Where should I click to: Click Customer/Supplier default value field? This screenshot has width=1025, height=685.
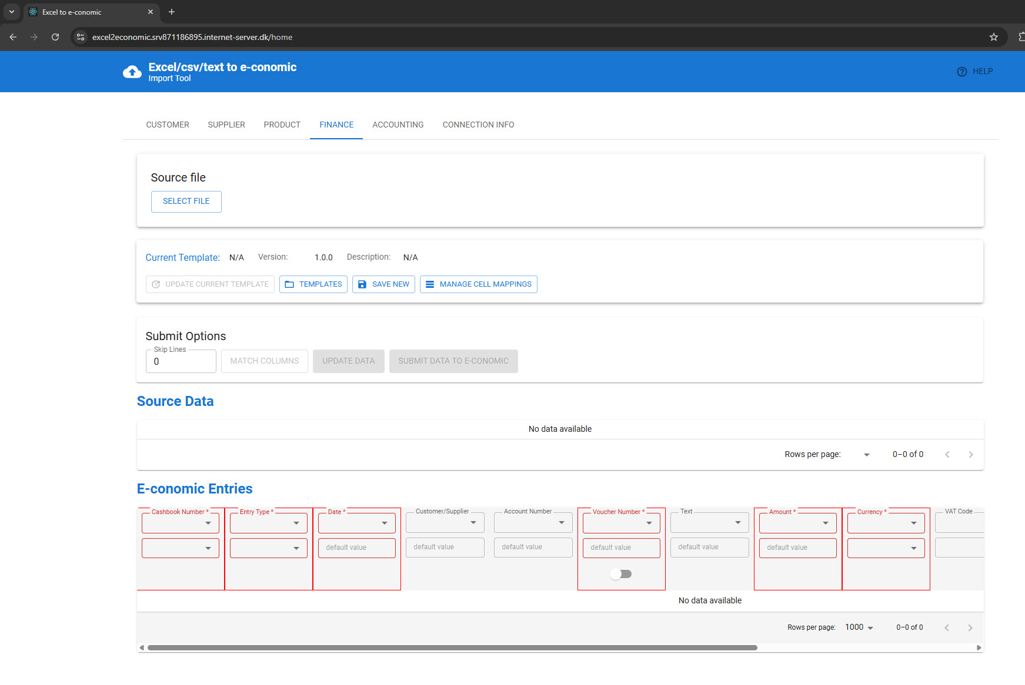445,548
